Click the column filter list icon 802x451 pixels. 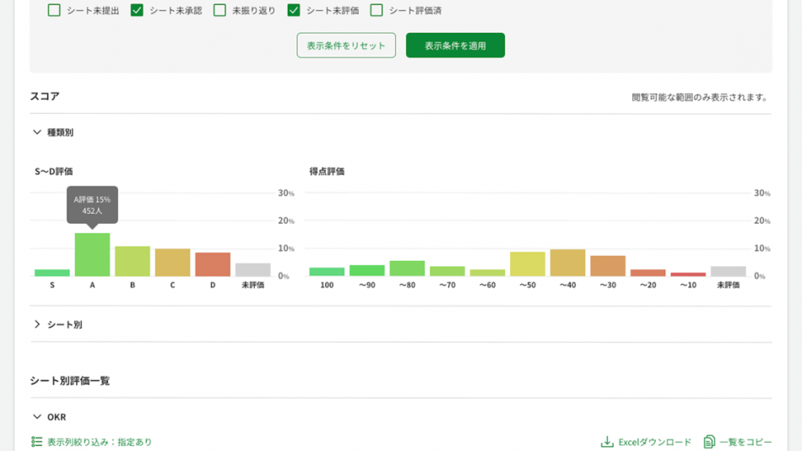pos(36,442)
